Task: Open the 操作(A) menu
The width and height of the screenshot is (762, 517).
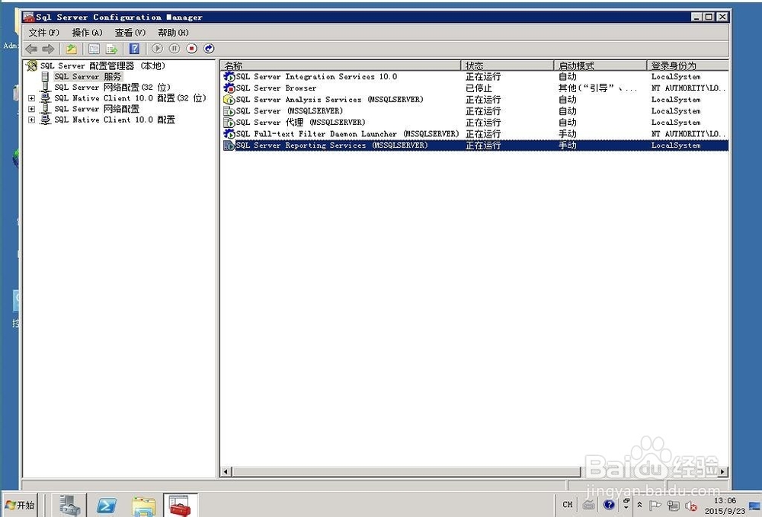Action: click(x=87, y=33)
